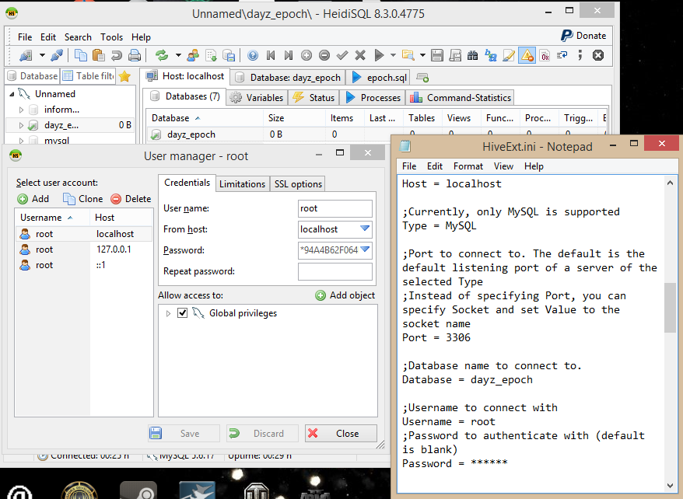Click the Replace text icon in toolbar
Viewport: 683px width, 499px height.
pos(491,55)
